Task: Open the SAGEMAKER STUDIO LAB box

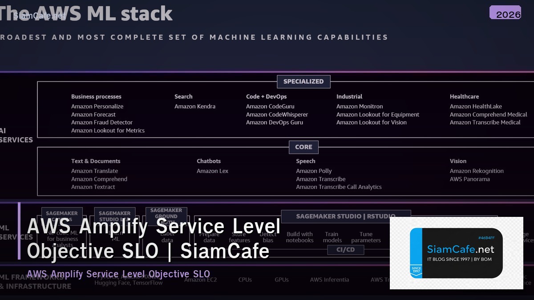Action: 115,214
